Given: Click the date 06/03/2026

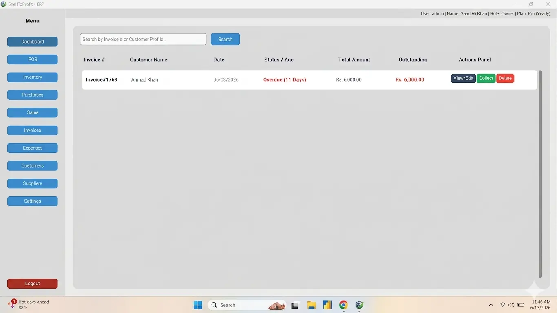Looking at the screenshot, I should (x=226, y=79).
